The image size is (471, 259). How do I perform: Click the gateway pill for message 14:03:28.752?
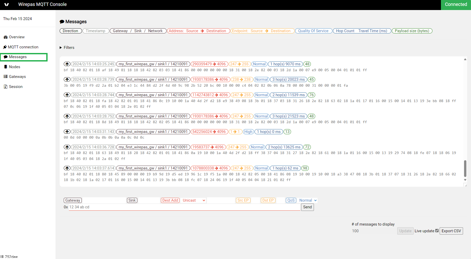153,116
